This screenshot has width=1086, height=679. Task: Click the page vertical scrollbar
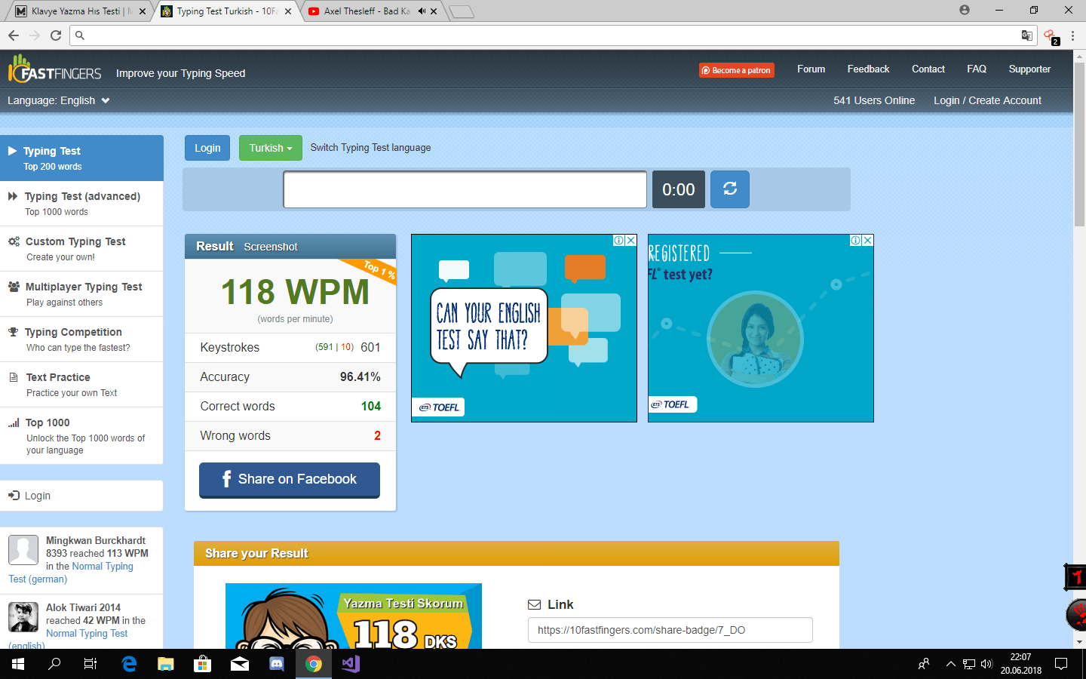click(x=1079, y=143)
